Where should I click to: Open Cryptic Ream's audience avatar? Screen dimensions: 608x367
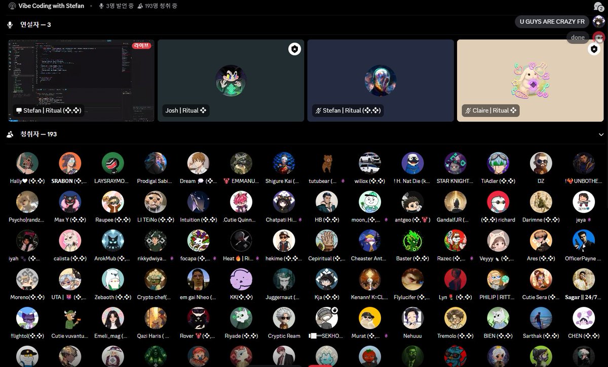(x=284, y=318)
